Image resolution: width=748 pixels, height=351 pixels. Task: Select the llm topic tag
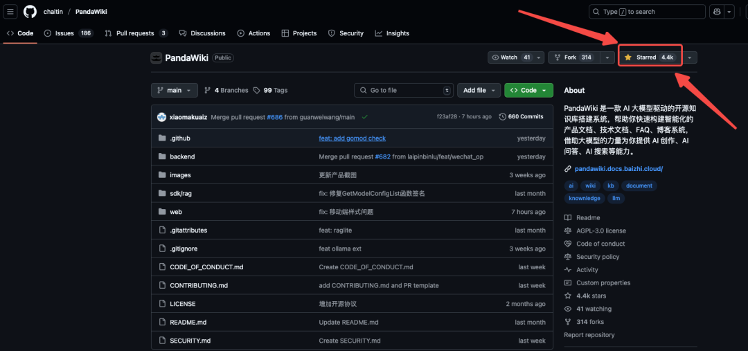[x=615, y=198]
